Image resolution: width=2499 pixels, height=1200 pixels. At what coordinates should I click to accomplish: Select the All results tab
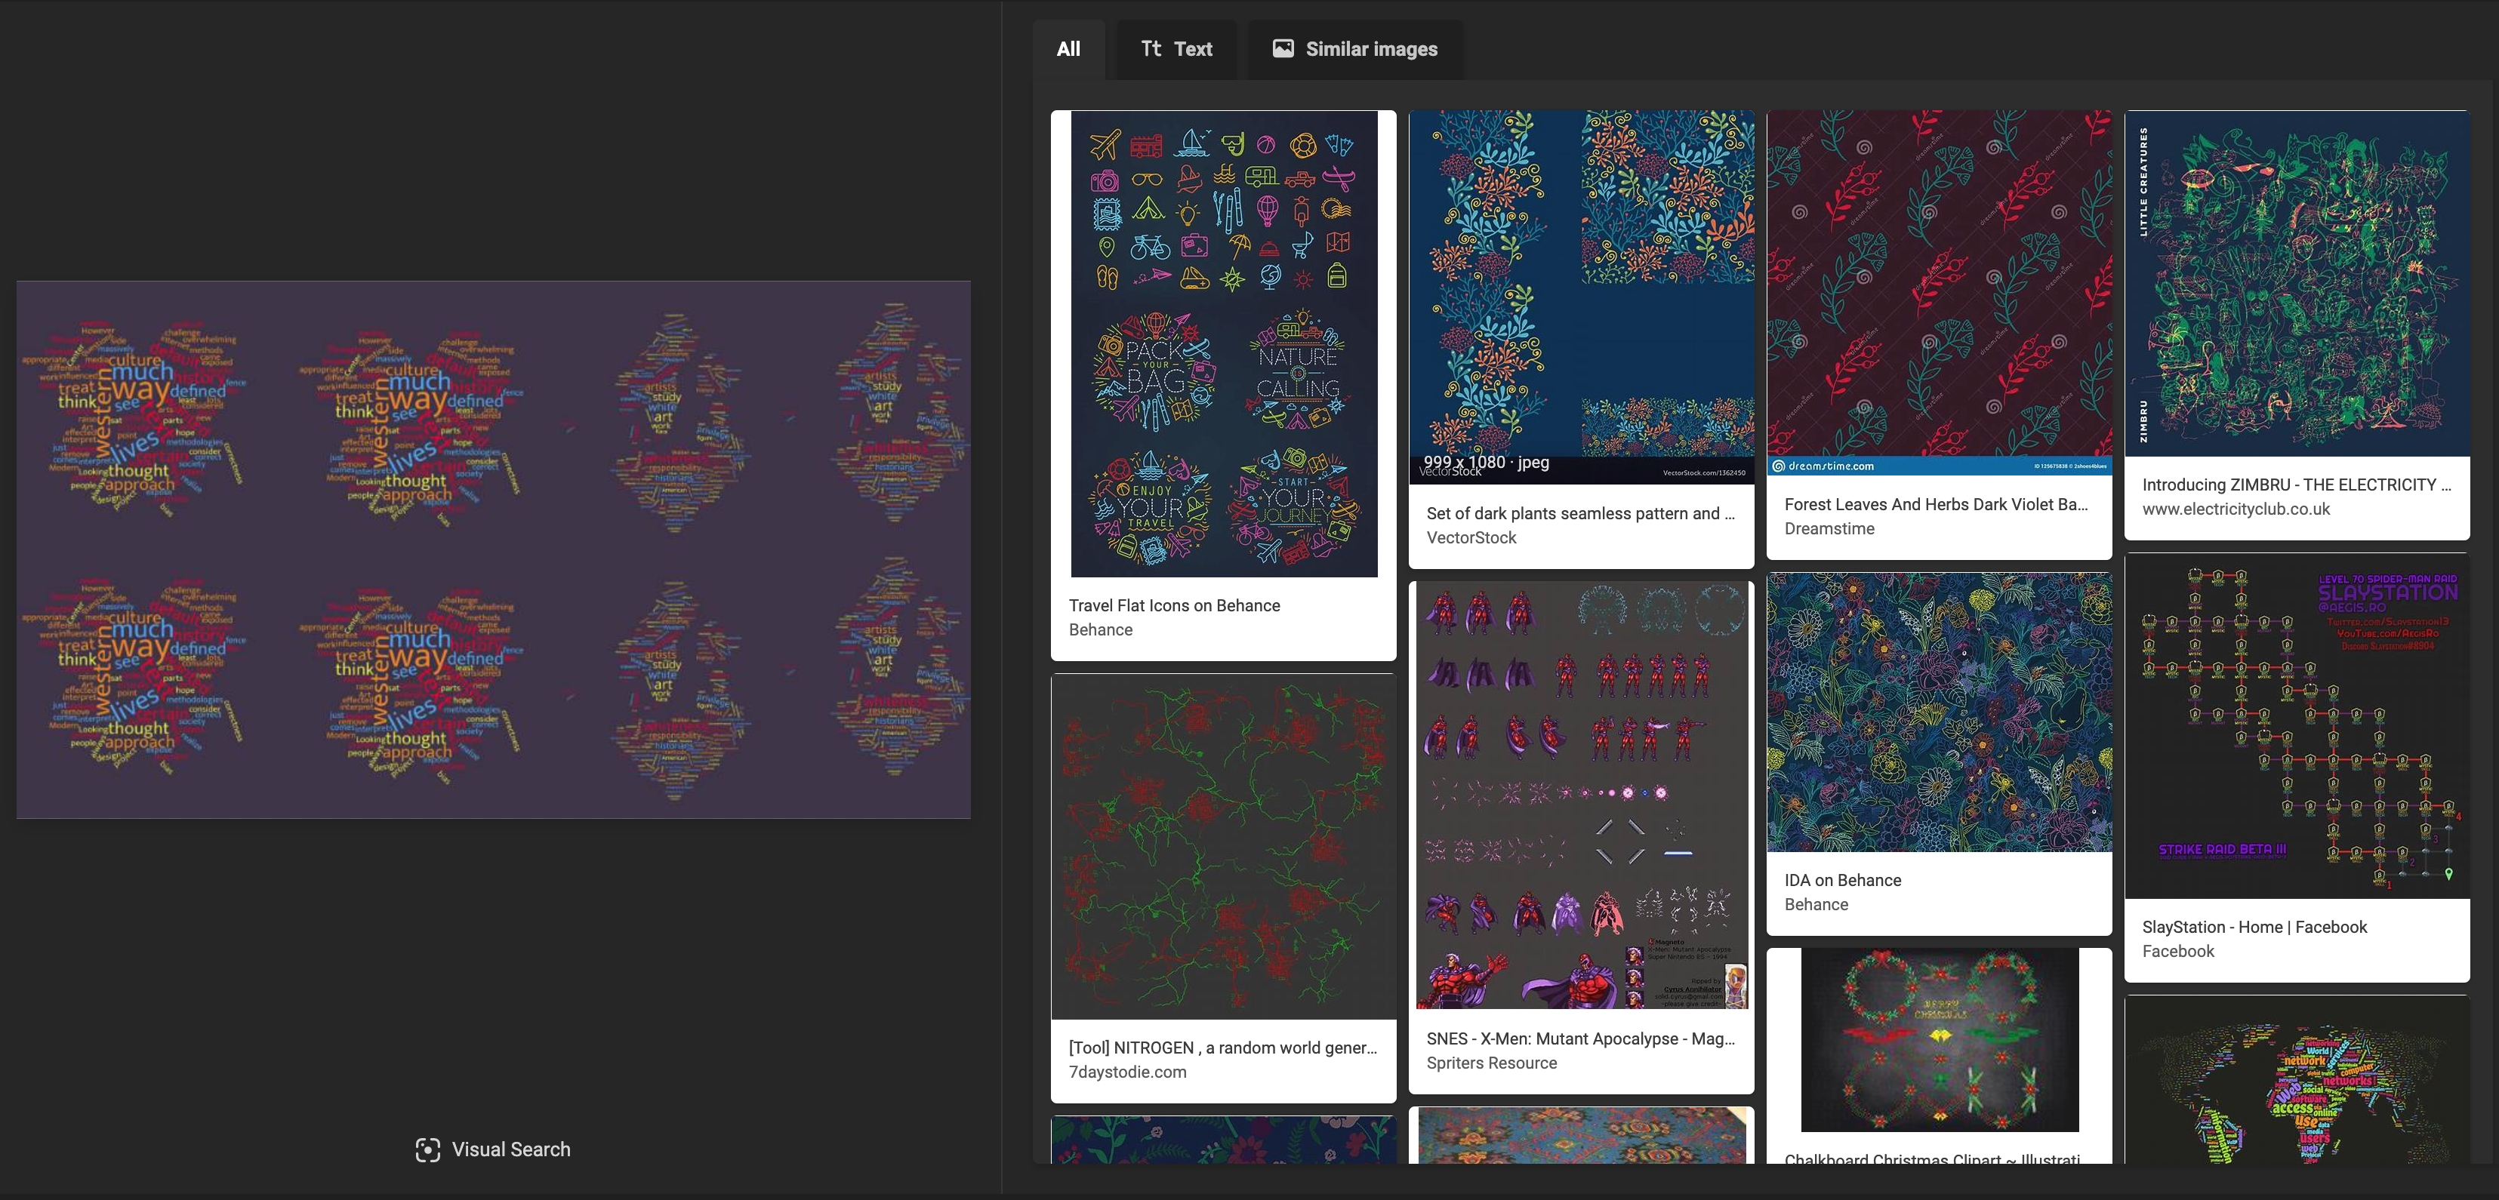point(1068,48)
